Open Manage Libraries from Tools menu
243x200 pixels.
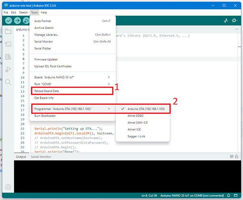(72, 35)
